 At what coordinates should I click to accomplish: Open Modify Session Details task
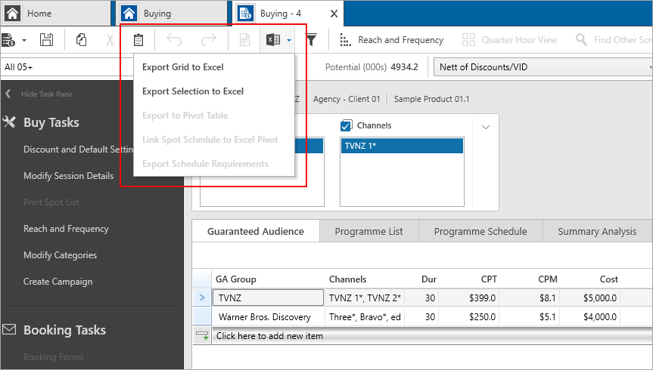coord(68,176)
